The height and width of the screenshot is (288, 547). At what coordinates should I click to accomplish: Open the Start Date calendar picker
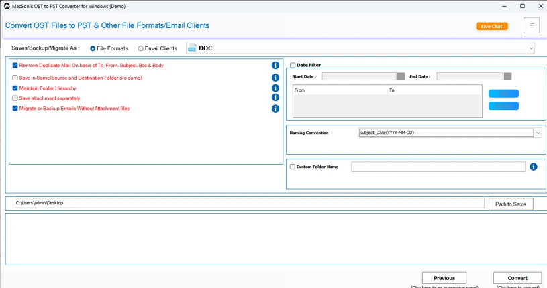[401, 76]
